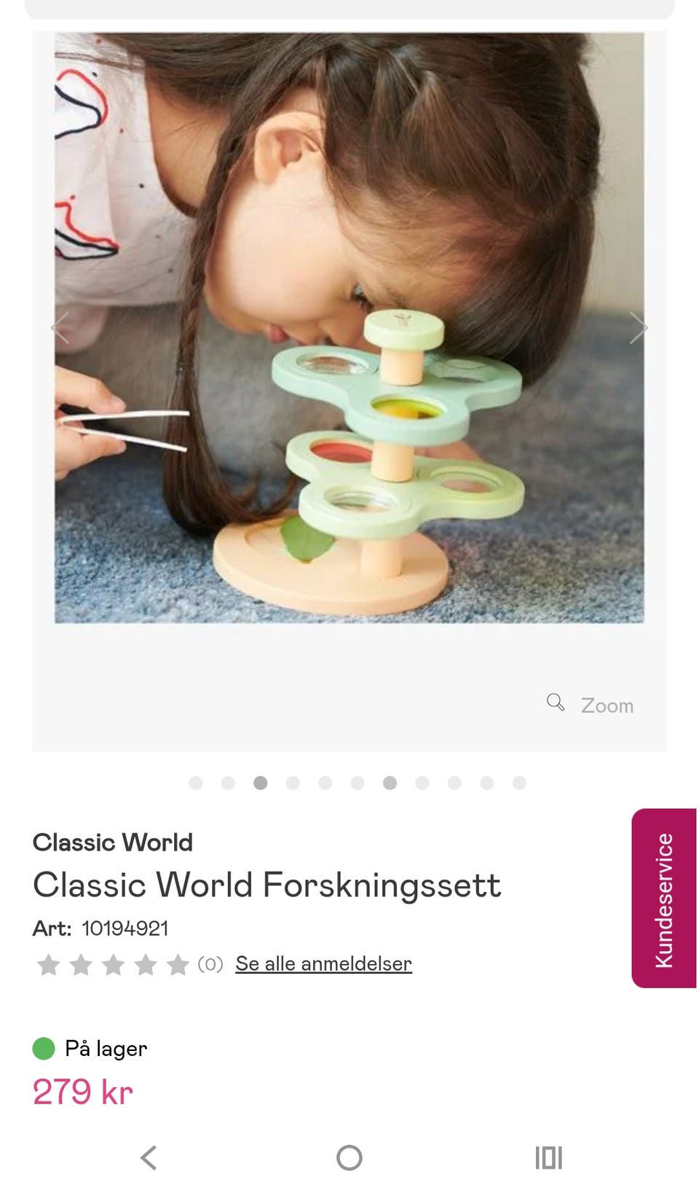Go to previous product image arrow
The image size is (699, 1196).
pos(60,327)
